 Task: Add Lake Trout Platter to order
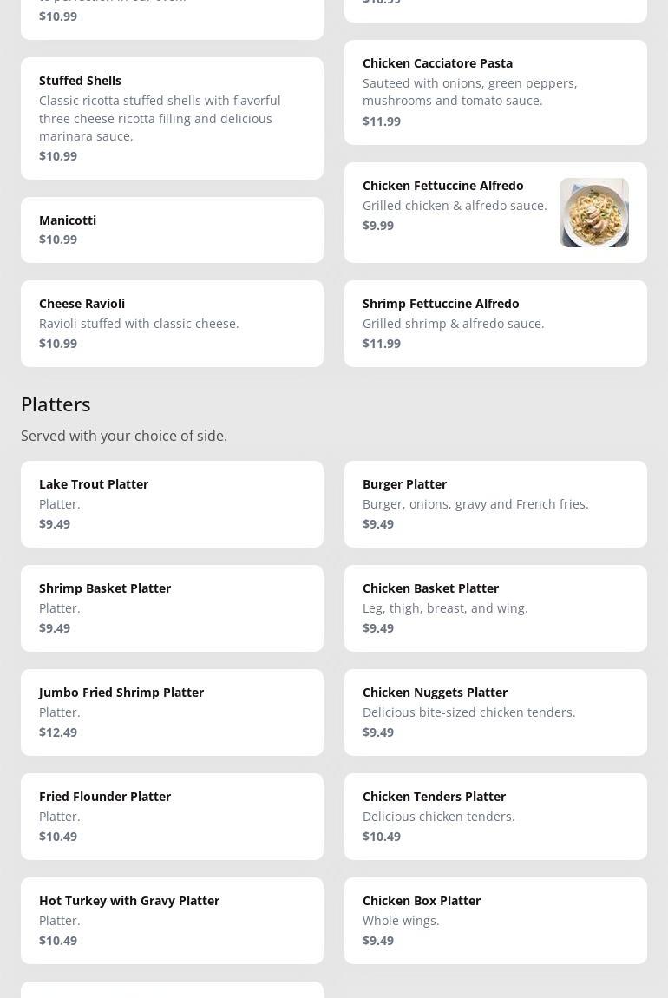pos(172,503)
